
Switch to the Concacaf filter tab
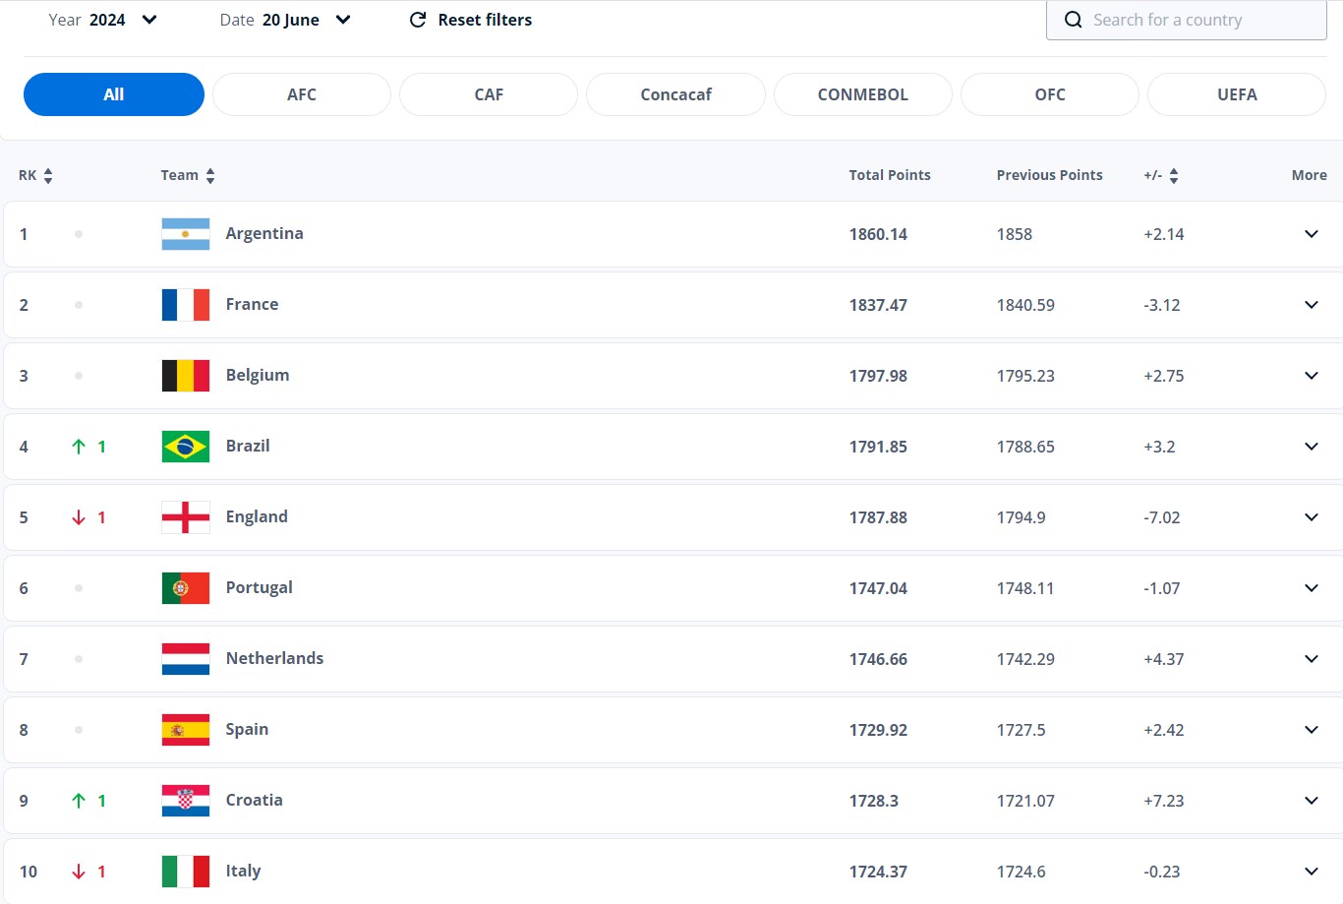pyautogui.click(x=675, y=94)
